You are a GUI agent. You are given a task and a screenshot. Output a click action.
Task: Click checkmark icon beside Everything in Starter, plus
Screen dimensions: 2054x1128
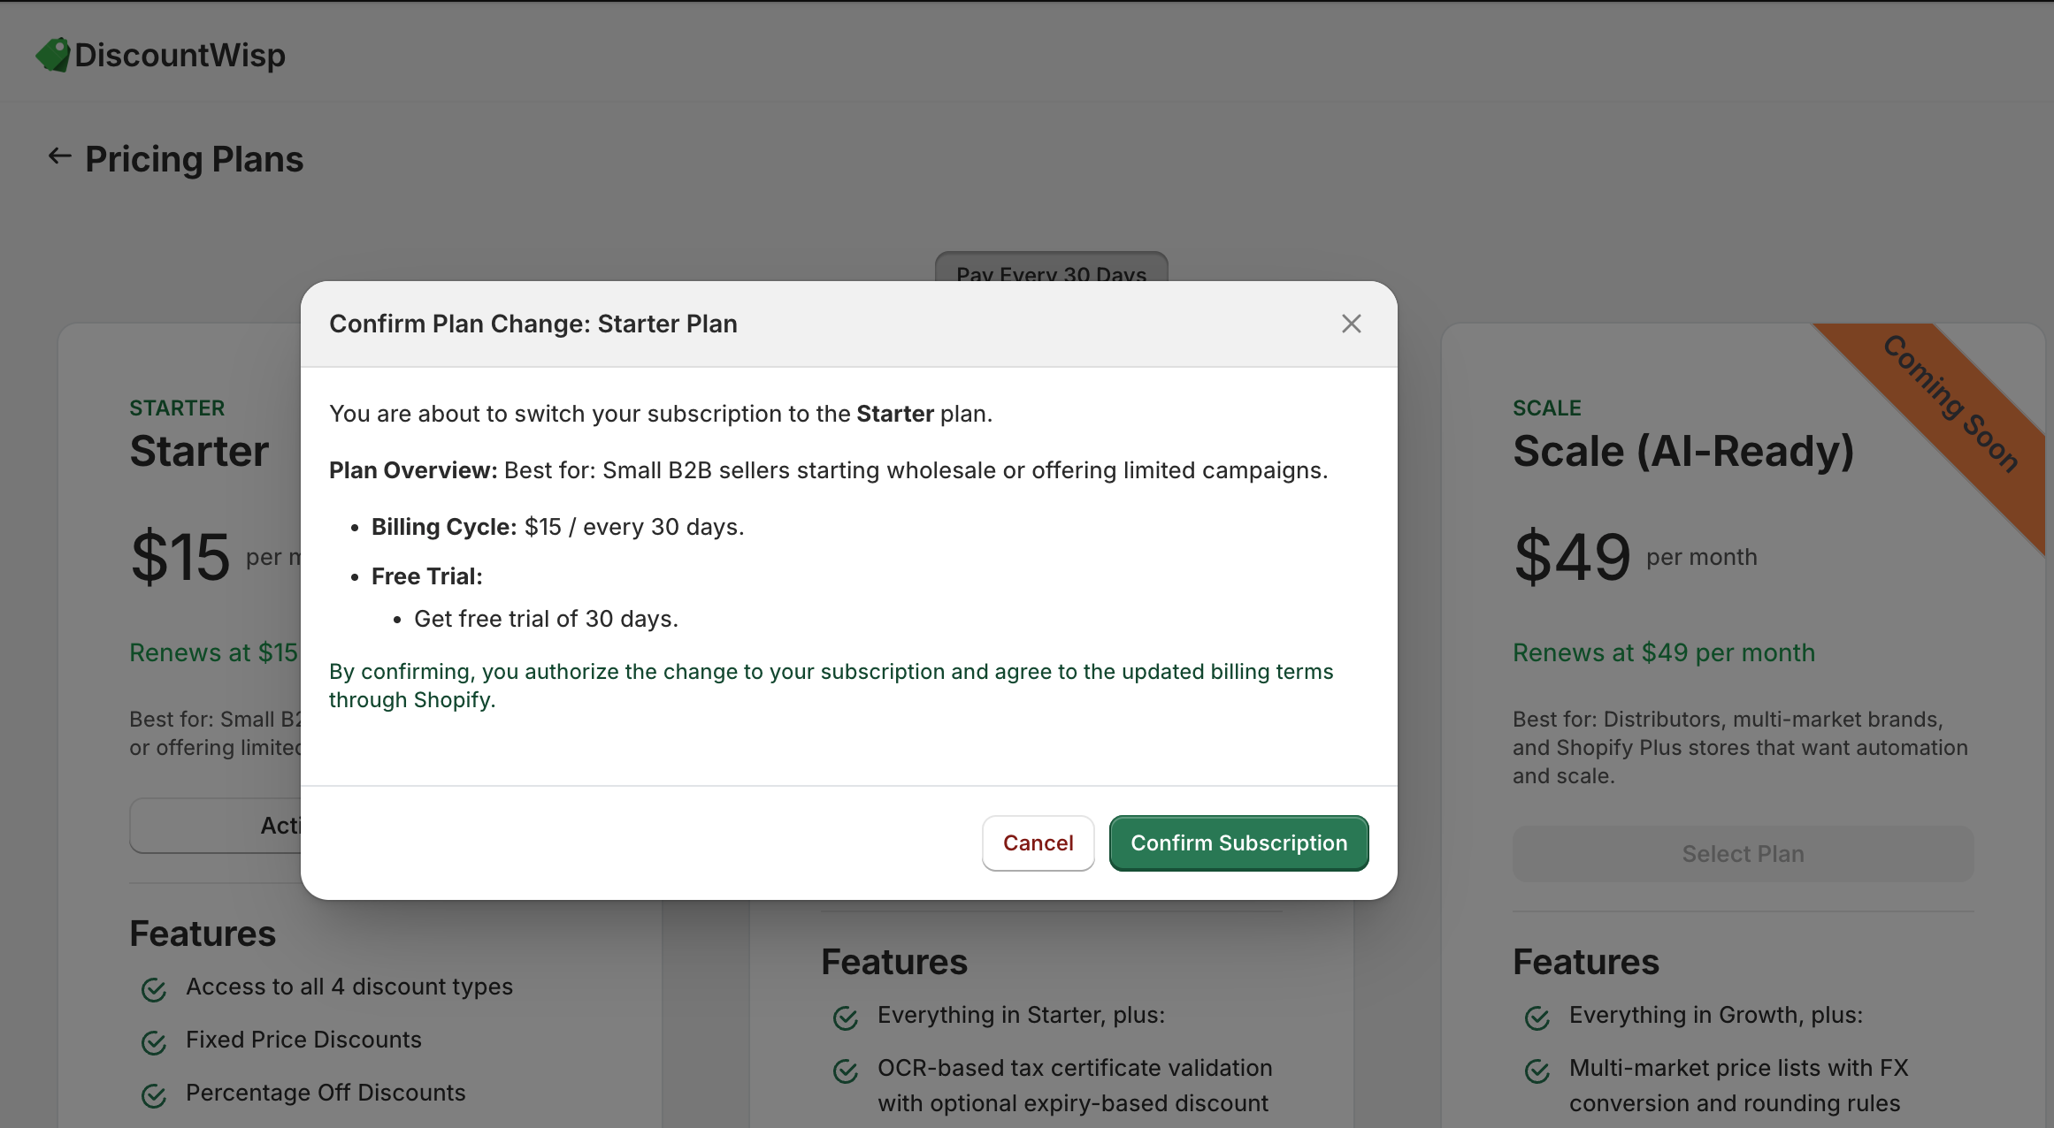point(846,1017)
